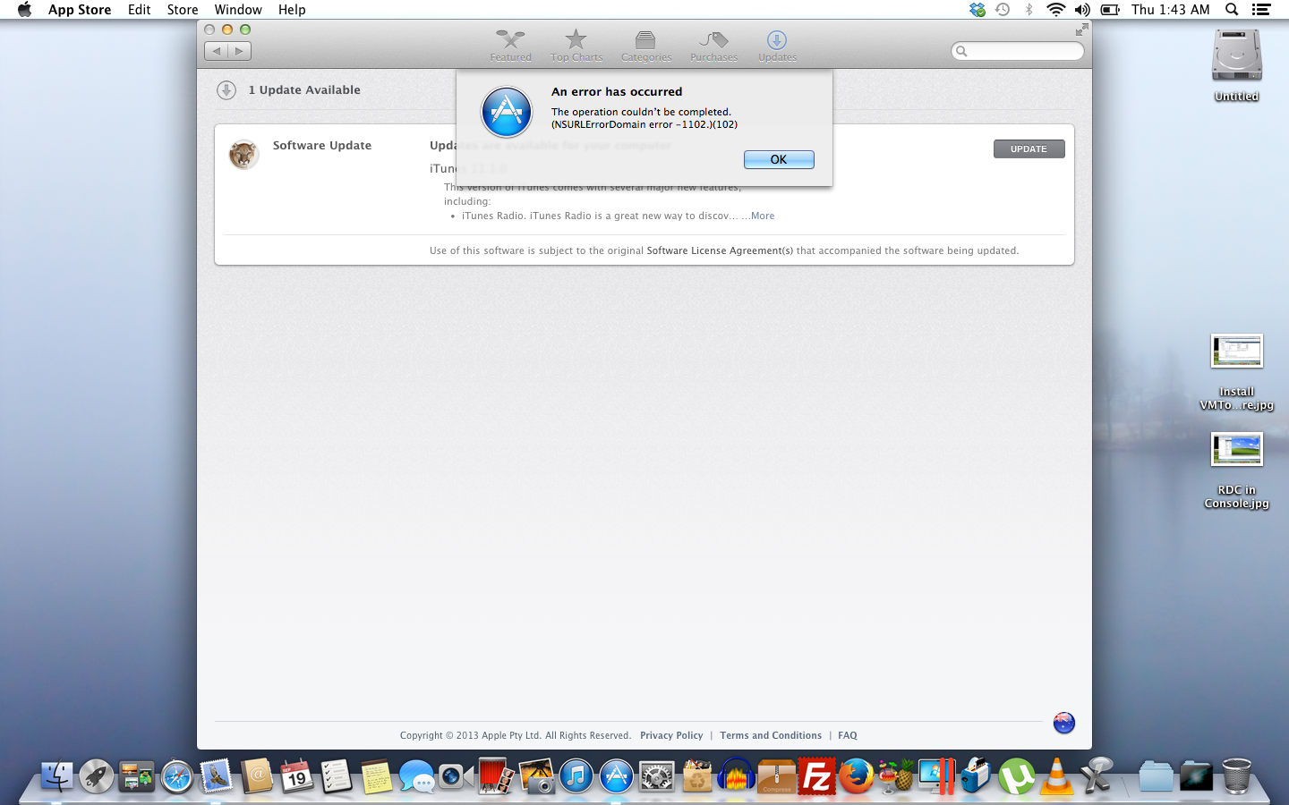
Task: Open the Updates section
Action: point(777,46)
